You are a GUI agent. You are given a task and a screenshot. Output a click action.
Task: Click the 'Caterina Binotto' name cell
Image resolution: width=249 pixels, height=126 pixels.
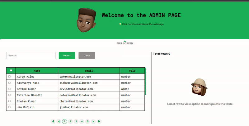pyautogui.click(x=37, y=95)
